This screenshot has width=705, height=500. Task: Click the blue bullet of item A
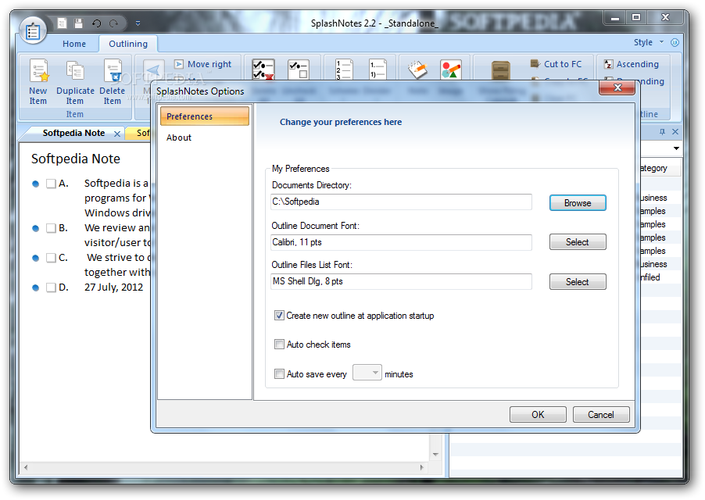tap(35, 184)
